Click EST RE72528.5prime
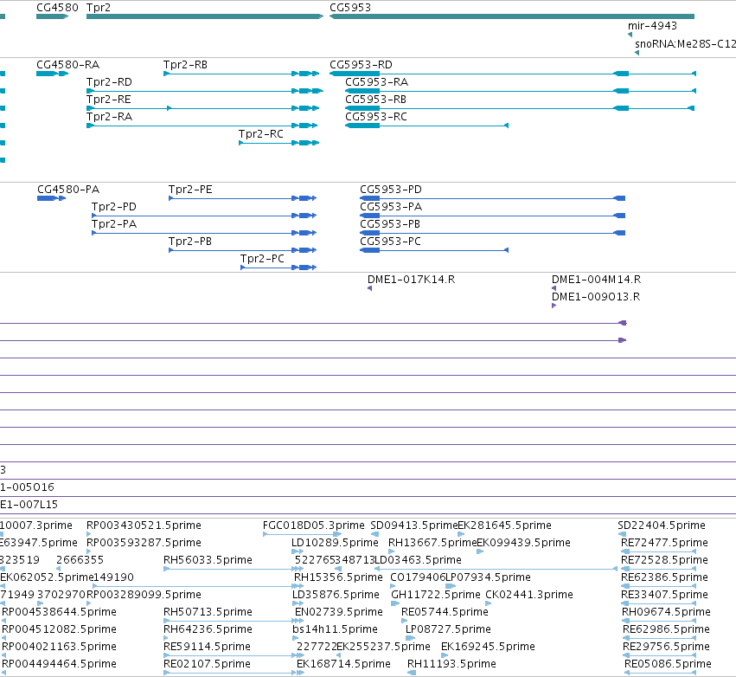The image size is (736, 677). [664, 560]
